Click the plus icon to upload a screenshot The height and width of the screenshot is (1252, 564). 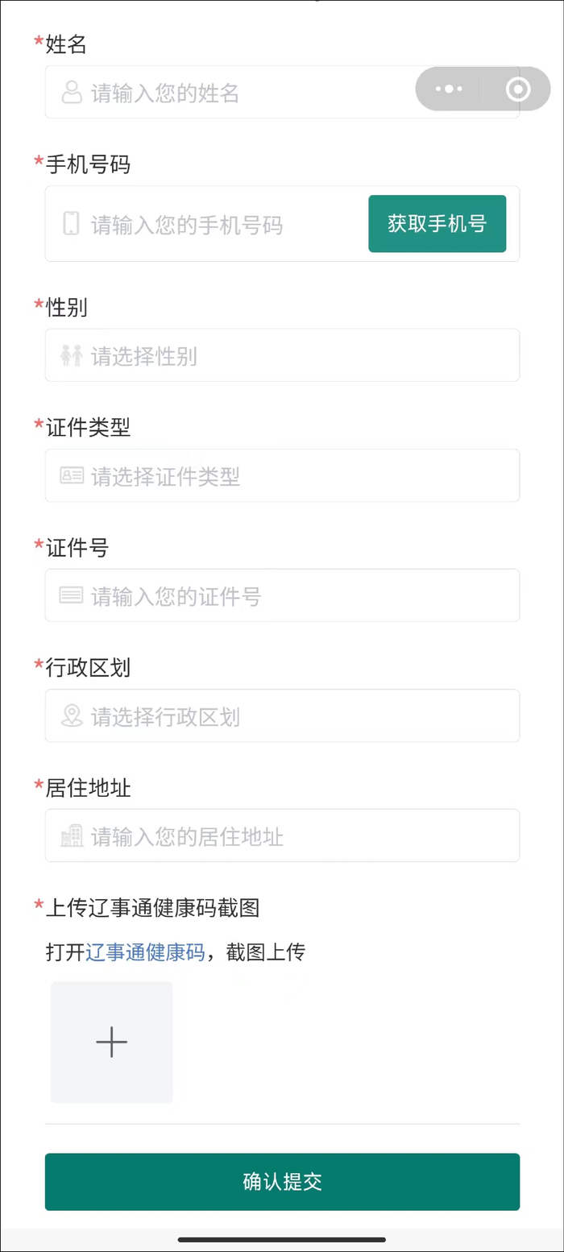(110, 1042)
